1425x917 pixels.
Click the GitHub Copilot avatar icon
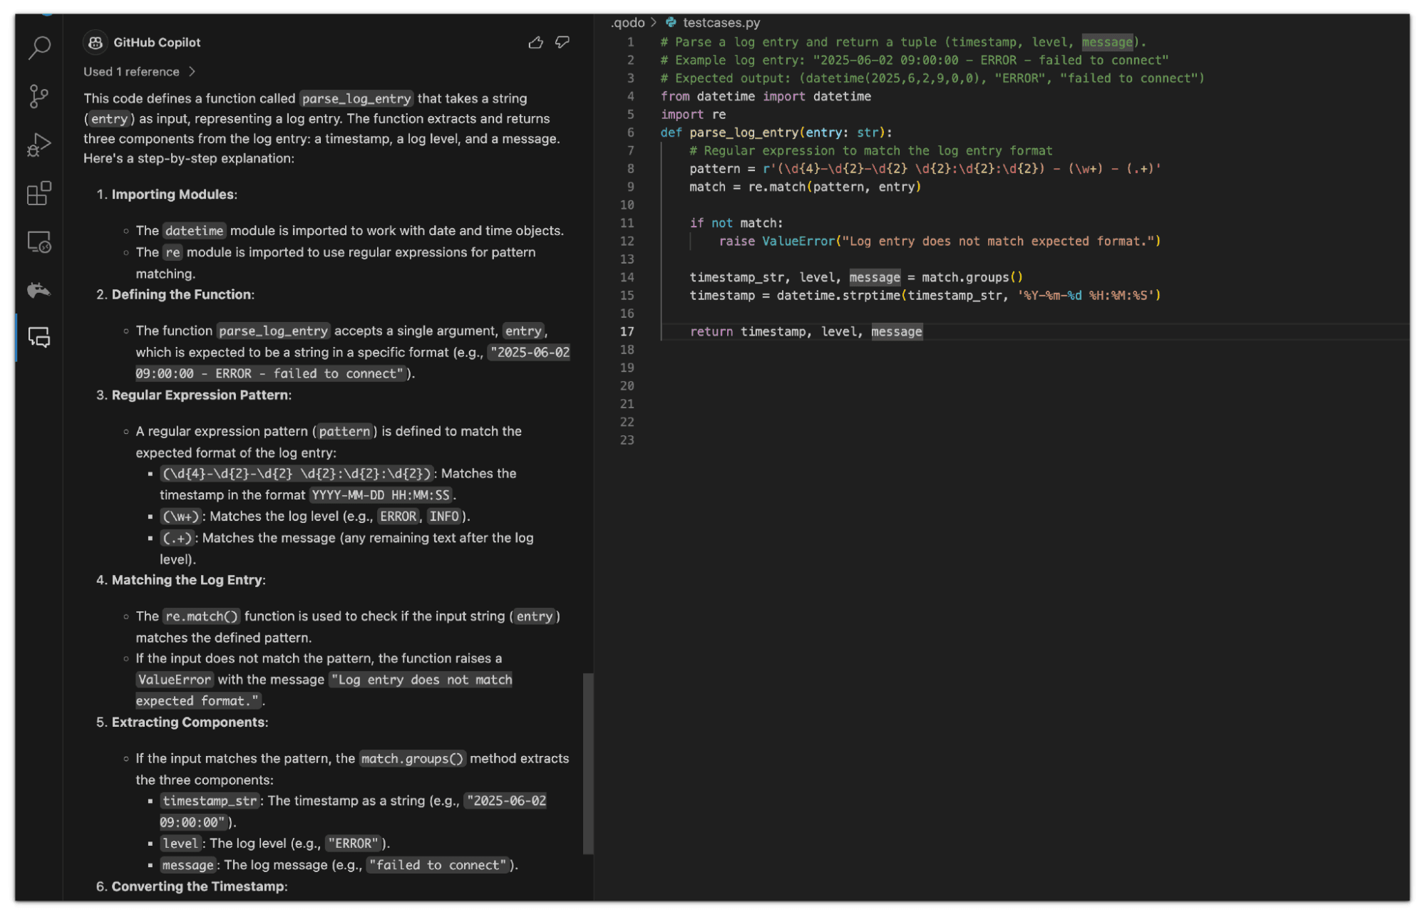pyautogui.click(x=96, y=43)
